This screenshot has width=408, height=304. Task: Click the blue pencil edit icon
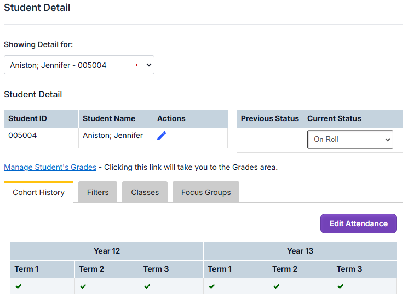click(x=162, y=136)
